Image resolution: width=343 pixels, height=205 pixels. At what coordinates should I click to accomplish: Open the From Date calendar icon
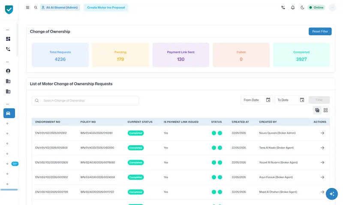268,100
